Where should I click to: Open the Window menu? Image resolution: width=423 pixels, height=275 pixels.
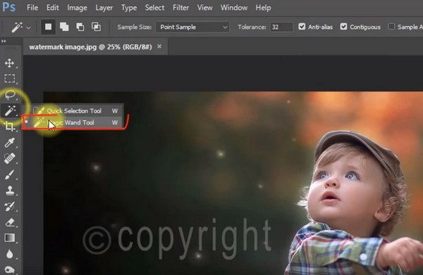pos(234,8)
